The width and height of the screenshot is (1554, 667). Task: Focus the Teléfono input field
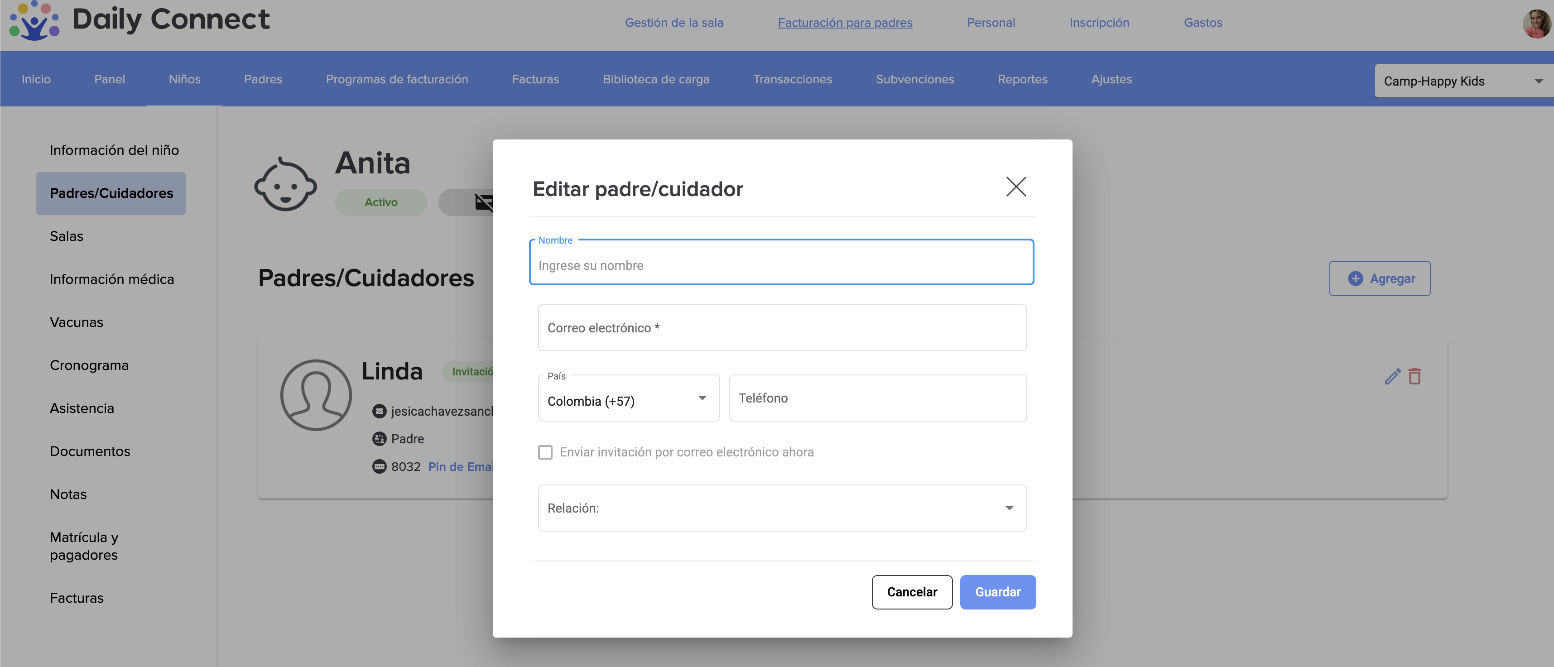point(877,398)
